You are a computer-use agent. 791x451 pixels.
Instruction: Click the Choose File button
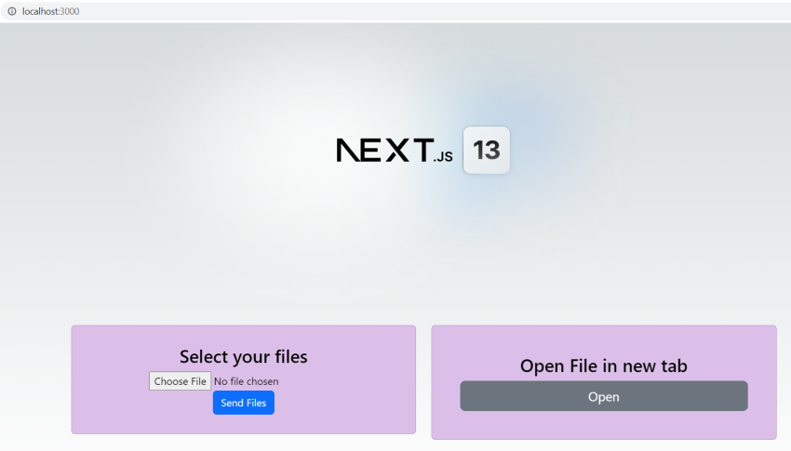181,381
